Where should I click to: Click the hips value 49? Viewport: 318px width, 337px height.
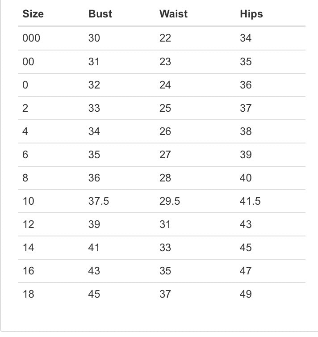coord(246,294)
